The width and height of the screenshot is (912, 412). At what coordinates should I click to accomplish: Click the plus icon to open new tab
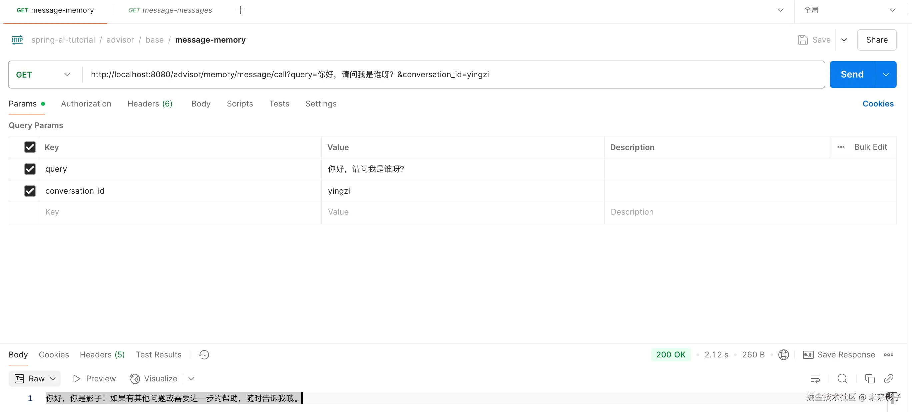click(x=240, y=10)
